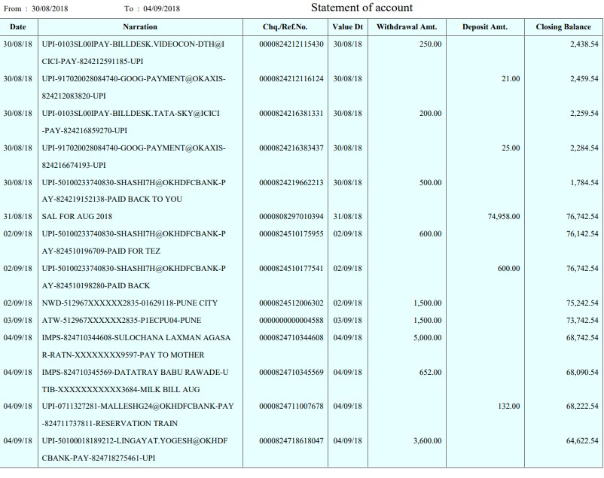
Task: Click the Deposit Amt. column header
Action: (x=484, y=27)
